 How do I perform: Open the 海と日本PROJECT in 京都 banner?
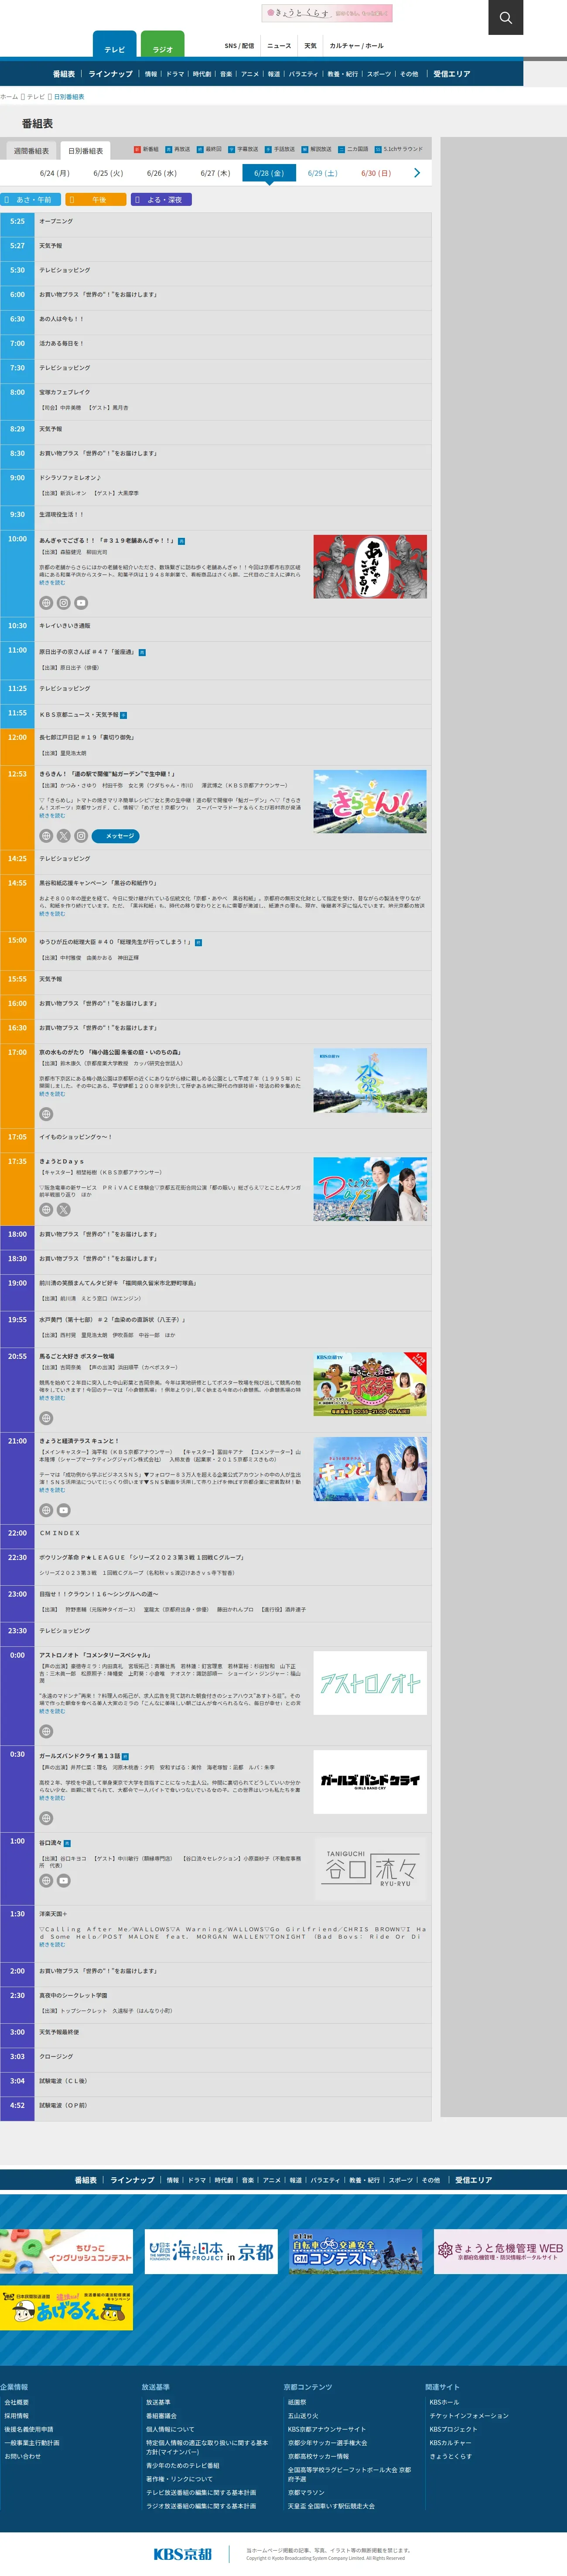coord(211,2252)
